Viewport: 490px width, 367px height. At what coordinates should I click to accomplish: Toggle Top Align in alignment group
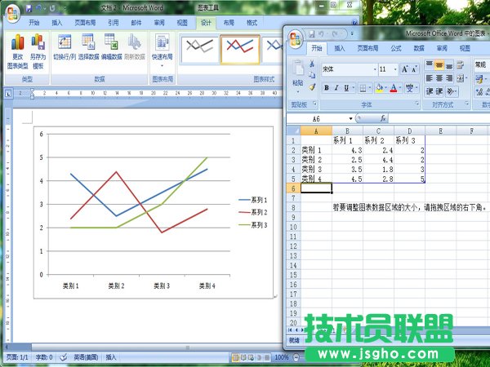coord(430,65)
